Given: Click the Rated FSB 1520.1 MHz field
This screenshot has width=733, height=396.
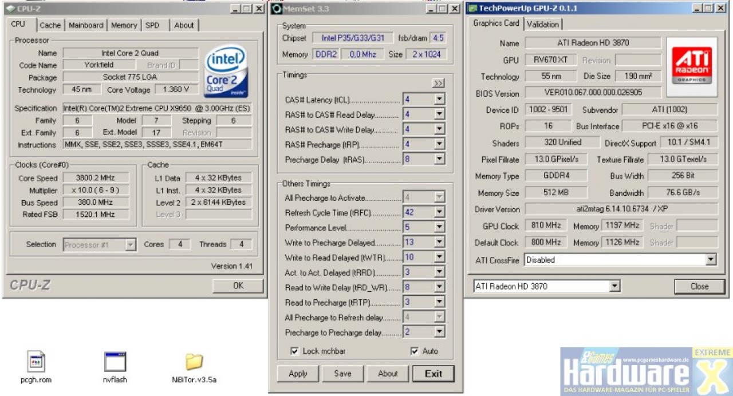Looking at the screenshot, I should [96, 215].
